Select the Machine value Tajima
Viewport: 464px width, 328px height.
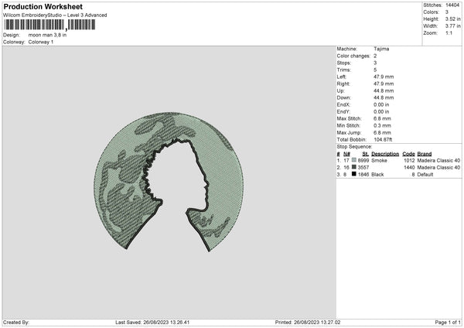381,49
